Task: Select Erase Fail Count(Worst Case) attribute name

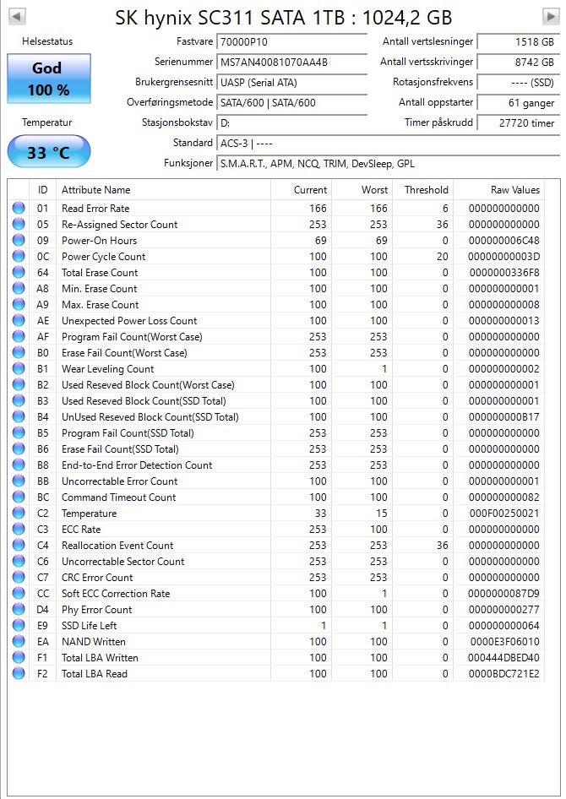Action: click(124, 352)
